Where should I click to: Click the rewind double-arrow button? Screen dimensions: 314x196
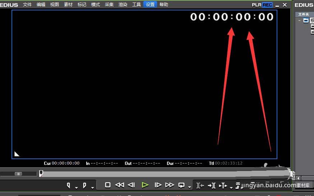pos(120,185)
